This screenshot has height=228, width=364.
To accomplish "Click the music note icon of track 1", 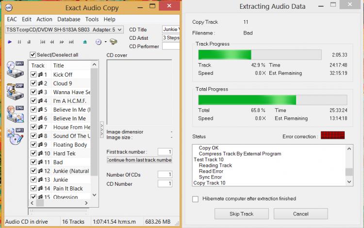I will (40, 74).
